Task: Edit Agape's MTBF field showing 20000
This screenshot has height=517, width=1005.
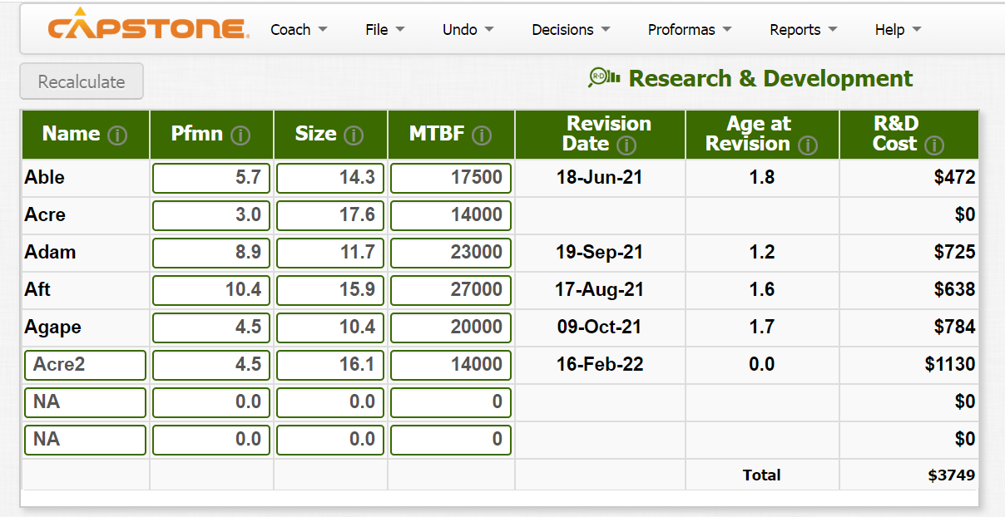Action: click(x=451, y=327)
